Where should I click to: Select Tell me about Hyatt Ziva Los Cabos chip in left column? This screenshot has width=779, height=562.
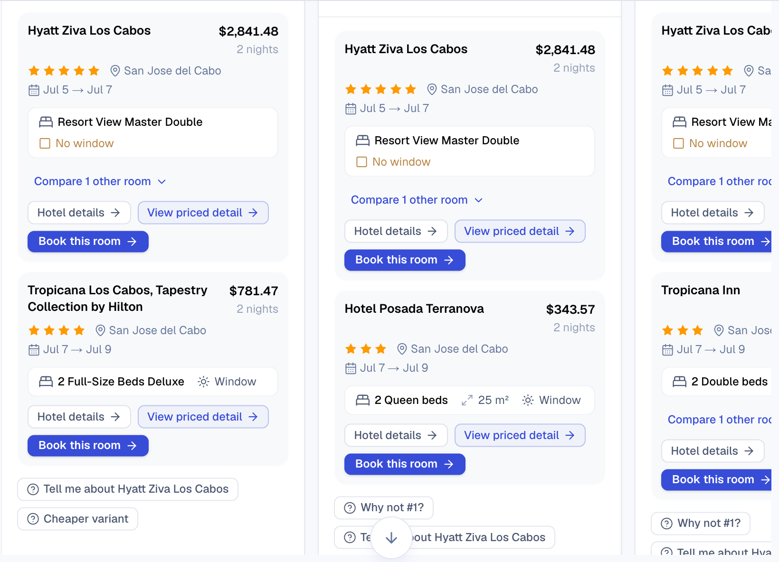[128, 489]
